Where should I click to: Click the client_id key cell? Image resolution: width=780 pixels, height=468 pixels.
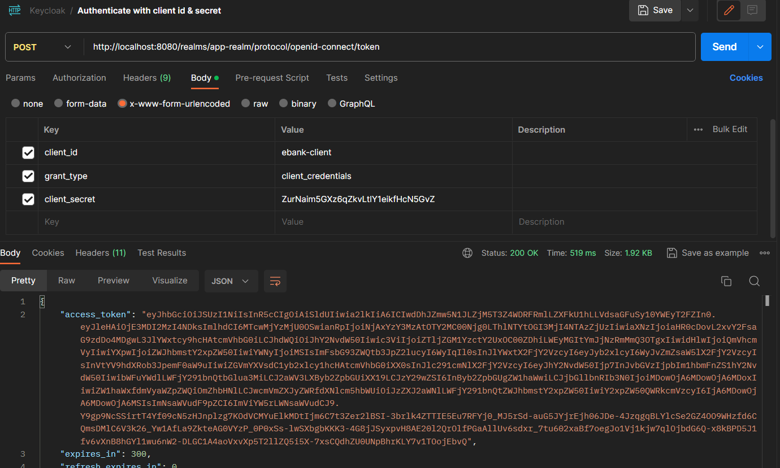pos(157,152)
